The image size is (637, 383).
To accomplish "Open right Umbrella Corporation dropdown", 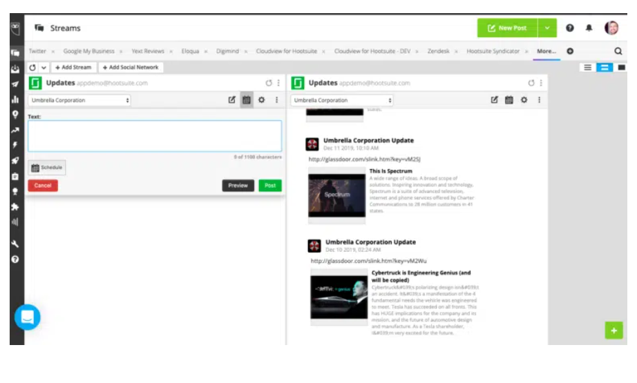I will tap(342, 100).
